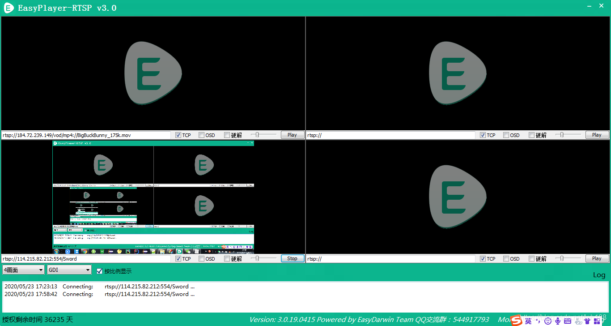611x326 pixels.
Task: Uncheck TCP in the bottom-right pane
Action: pos(483,258)
